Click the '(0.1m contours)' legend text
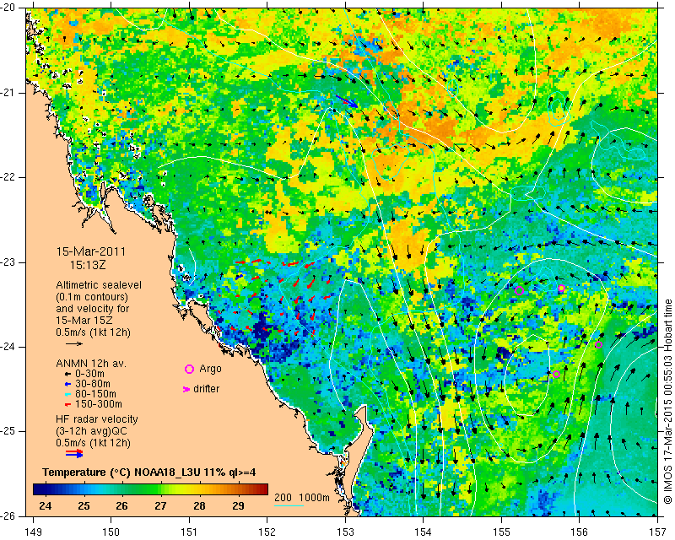Image resolution: width=675 pixels, height=540 pixels. click(x=92, y=297)
